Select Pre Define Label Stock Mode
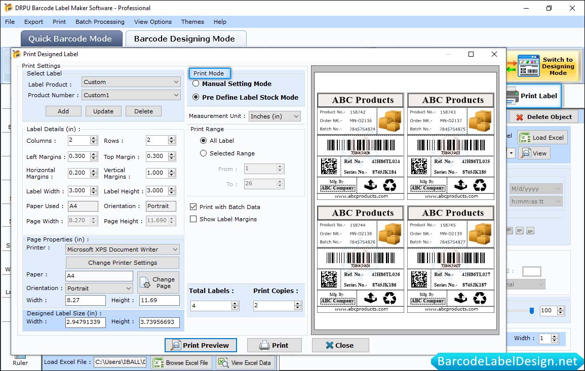Viewport: 585px width, 371px height. tap(196, 97)
